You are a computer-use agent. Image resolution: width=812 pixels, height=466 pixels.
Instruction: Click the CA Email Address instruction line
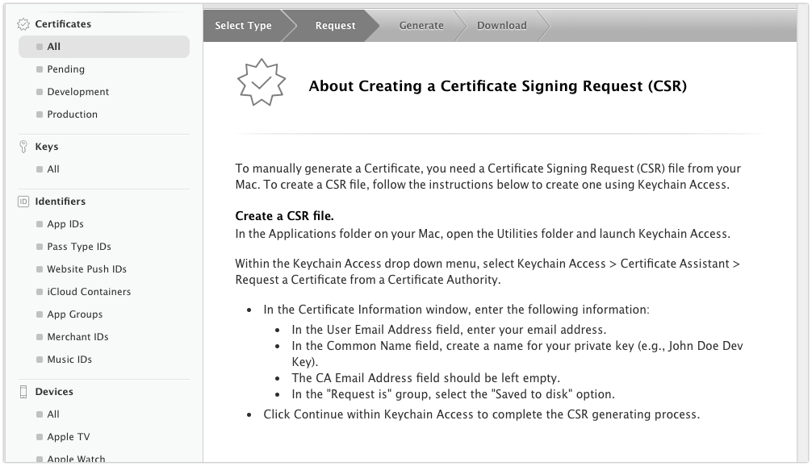(x=425, y=378)
